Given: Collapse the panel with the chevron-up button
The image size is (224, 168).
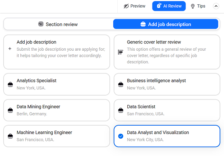Looking at the screenshot, I should coord(216,6).
